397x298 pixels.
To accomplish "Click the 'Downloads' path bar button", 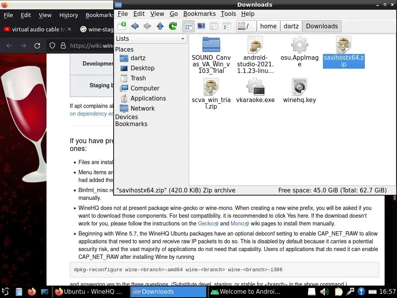I will 322,26.
